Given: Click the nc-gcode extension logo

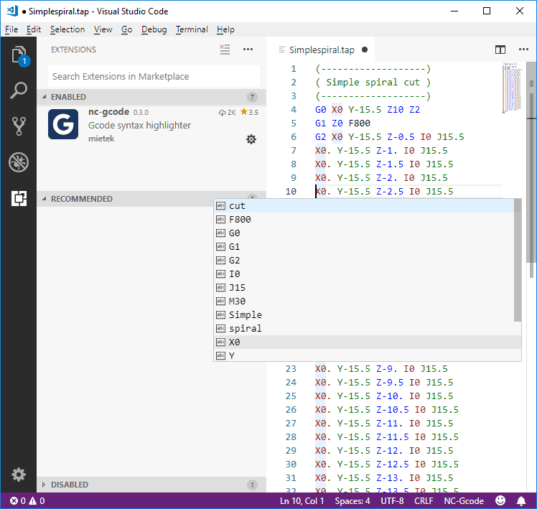Looking at the screenshot, I should [x=63, y=124].
